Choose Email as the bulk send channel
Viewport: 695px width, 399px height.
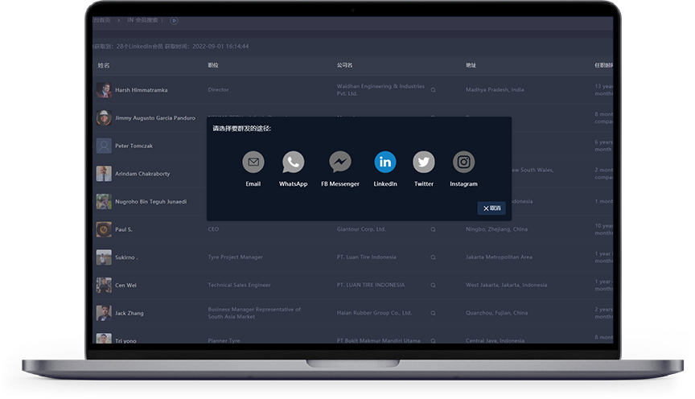coord(253,162)
